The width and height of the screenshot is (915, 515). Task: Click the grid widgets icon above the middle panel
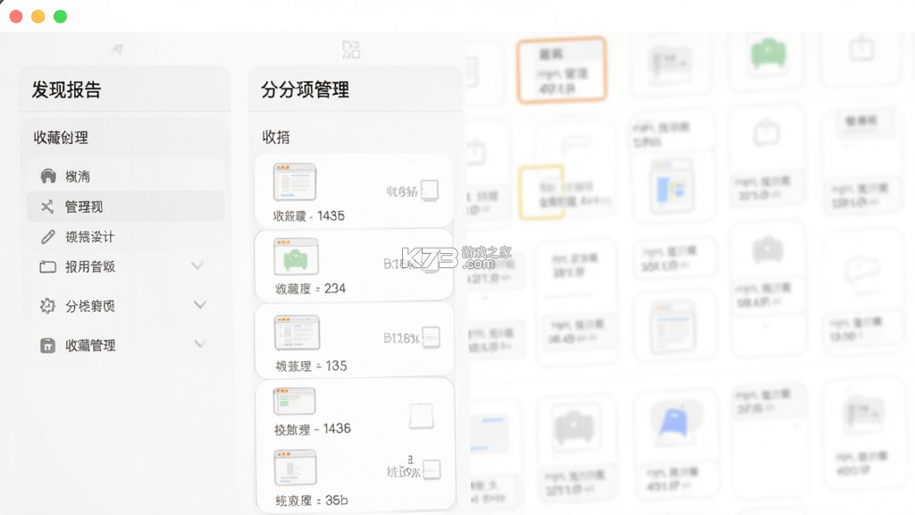pos(350,50)
